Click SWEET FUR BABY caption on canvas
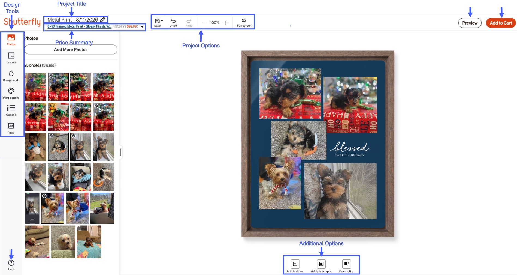This screenshot has height=275, width=517. [x=349, y=155]
